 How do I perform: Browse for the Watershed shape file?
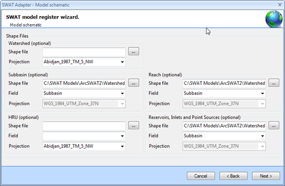click(x=134, y=51)
